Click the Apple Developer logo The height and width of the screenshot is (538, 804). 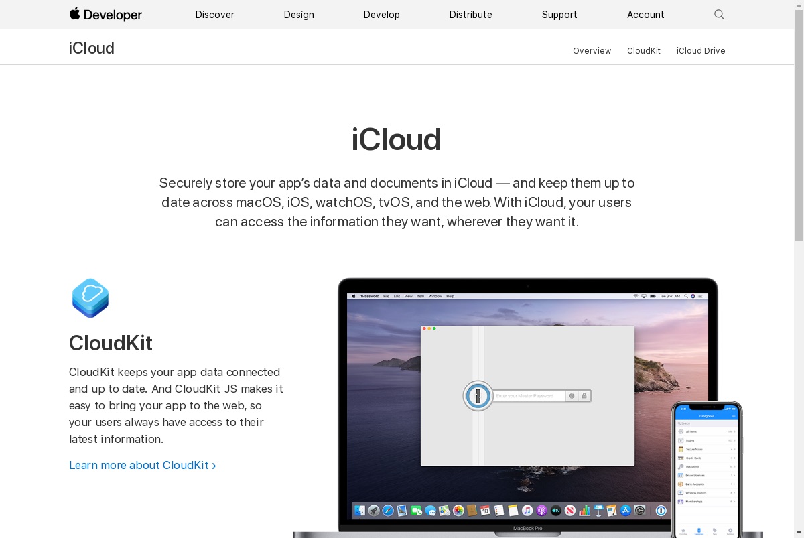pyautogui.click(x=105, y=14)
